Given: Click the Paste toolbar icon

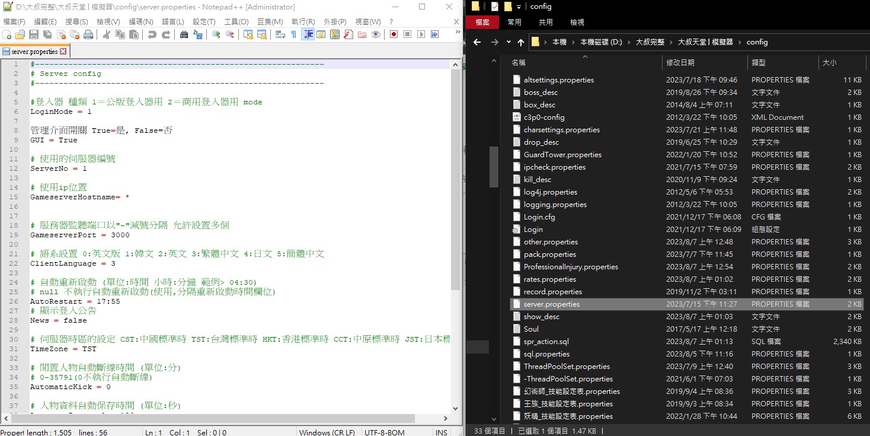Looking at the screenshot, I should (134, 34).
